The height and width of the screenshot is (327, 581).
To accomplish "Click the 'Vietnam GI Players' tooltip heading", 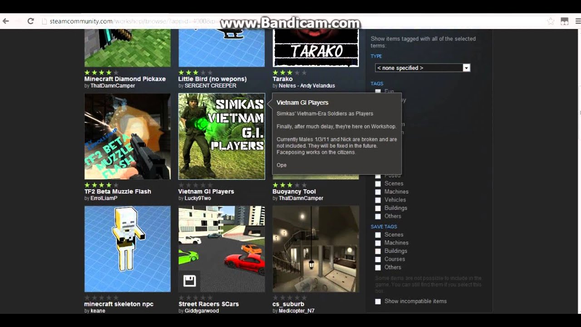I will tap(302, 103).
